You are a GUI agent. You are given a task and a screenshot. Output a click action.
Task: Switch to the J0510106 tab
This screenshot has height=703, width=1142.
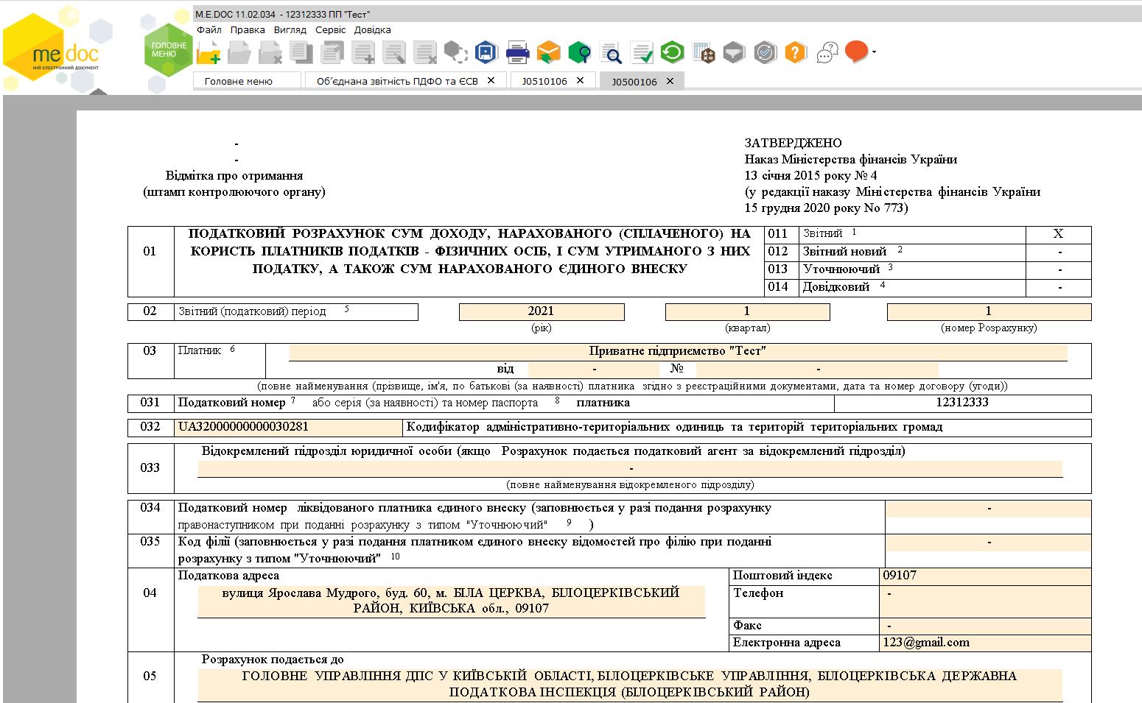click(544, 81)
